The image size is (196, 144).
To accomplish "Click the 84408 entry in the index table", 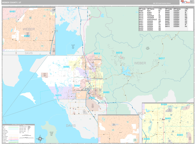I will (167, 23).
